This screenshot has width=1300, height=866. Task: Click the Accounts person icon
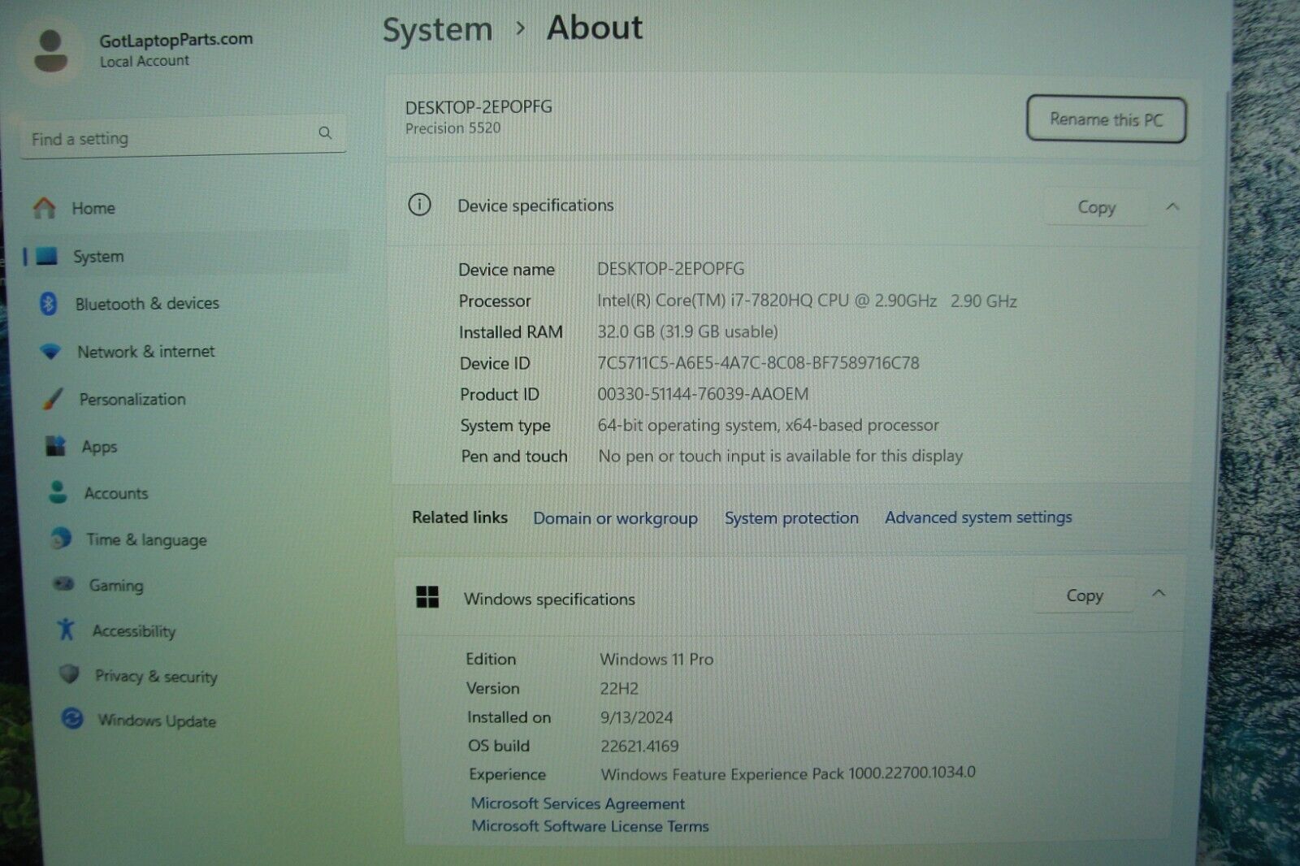point(58,492)
